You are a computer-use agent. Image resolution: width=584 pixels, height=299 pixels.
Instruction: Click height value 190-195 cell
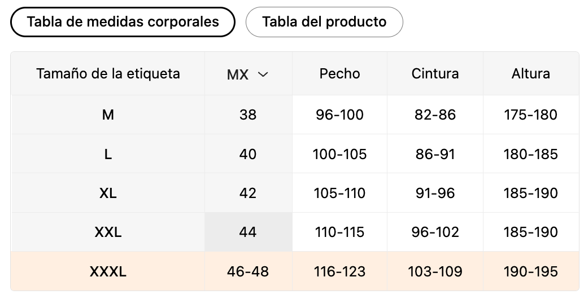(530, 271)
